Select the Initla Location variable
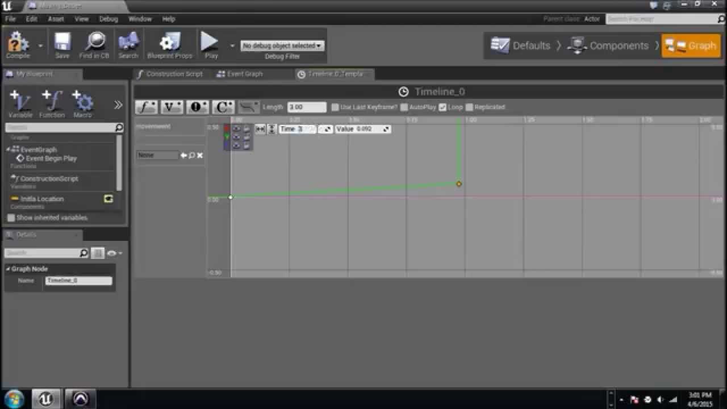 pyautogui.click(x=42, y=199)
